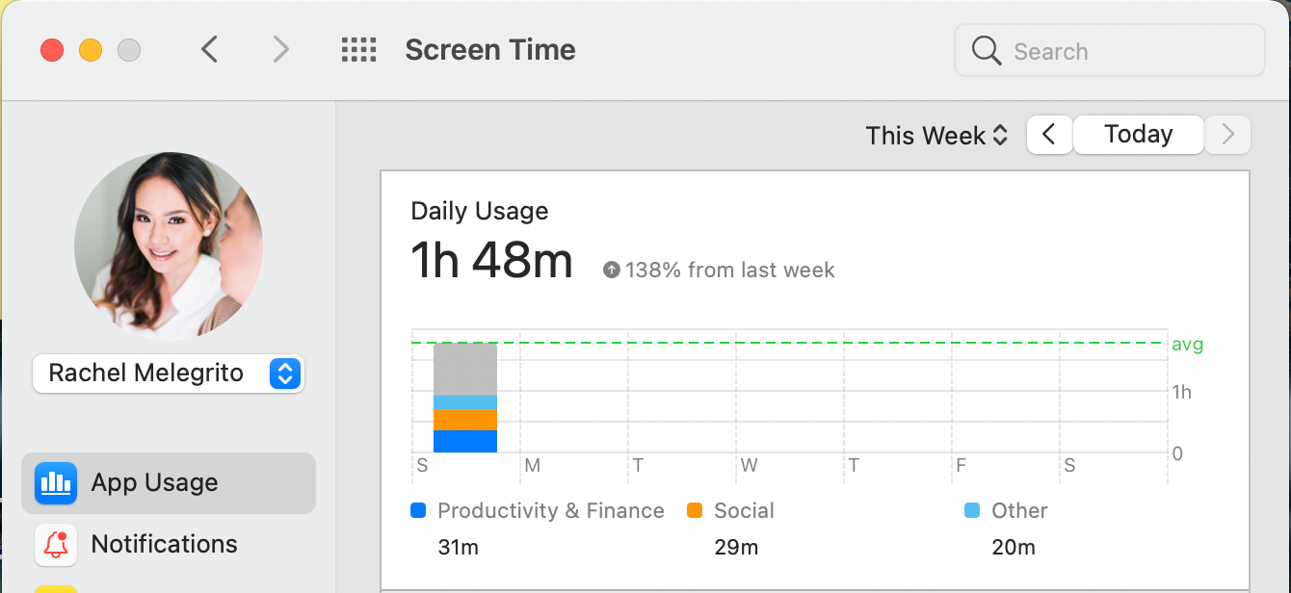The height and width of the screenshot is (593, 1291).
Task: Switch to the Notifications tab in sidebar
Action: (x=164, y=544)
